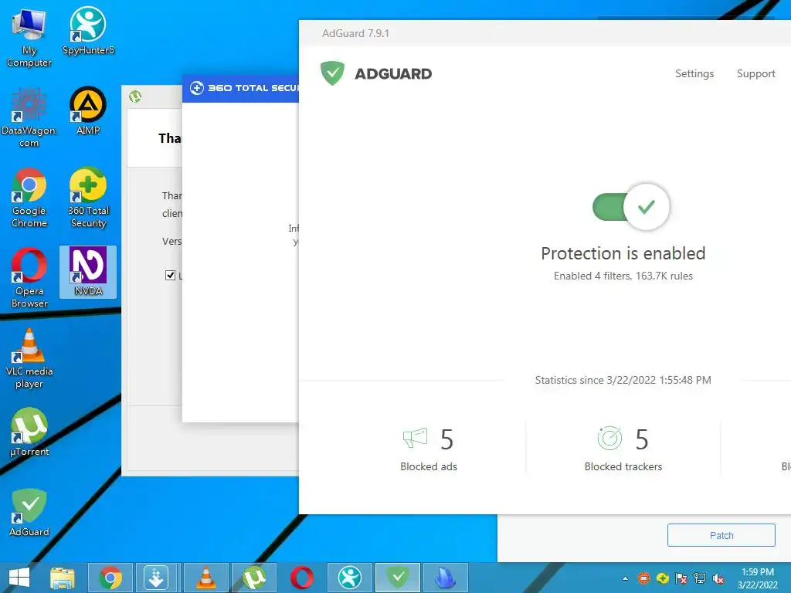Click AdGuard 7.9.1 title bar text
Image resolution: width=791 pixels, height=593 pixels.
pos(355,33)
